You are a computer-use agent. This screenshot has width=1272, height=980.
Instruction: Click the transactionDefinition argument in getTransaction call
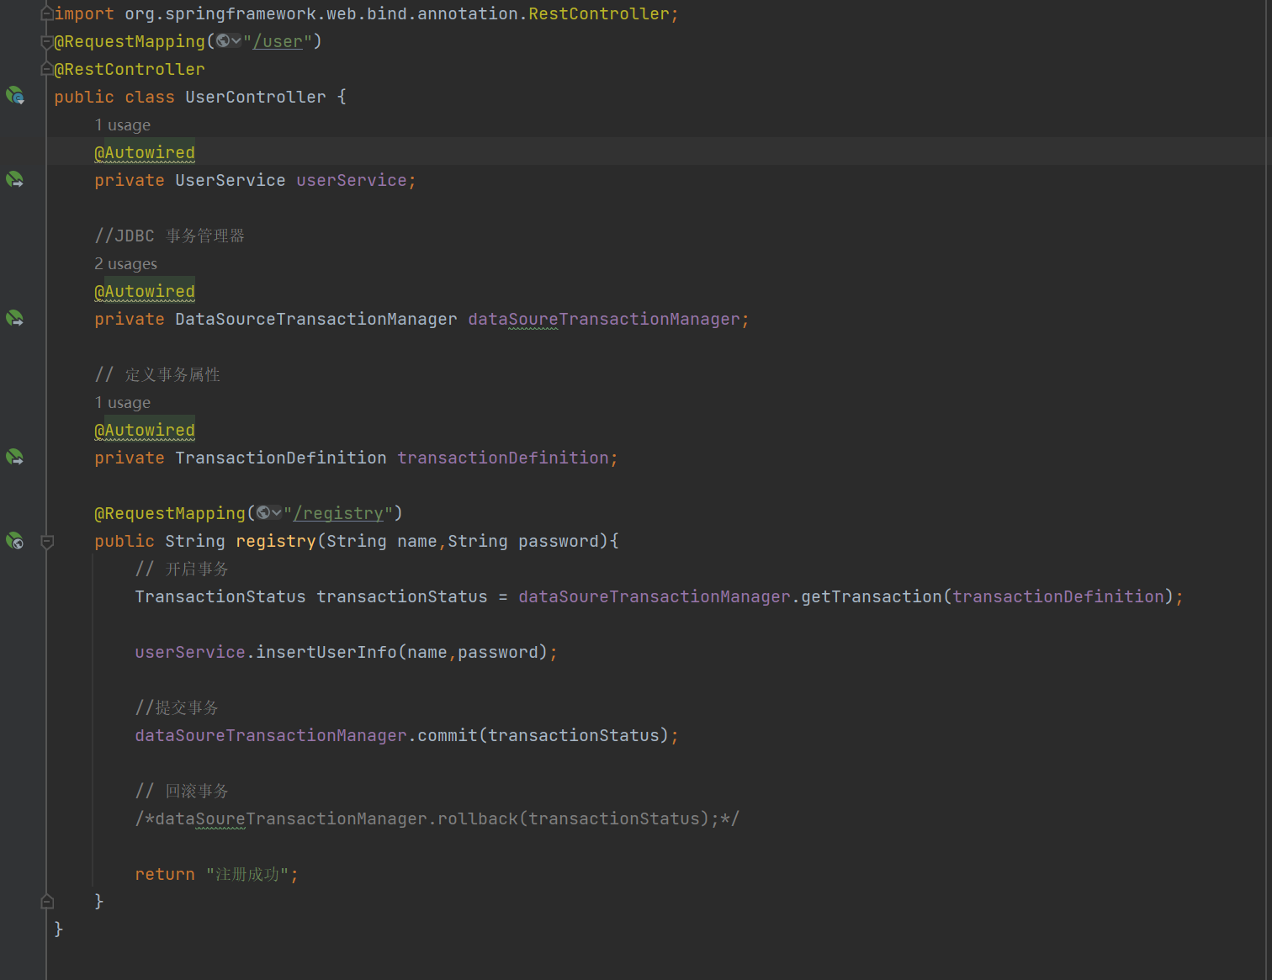1058,596
